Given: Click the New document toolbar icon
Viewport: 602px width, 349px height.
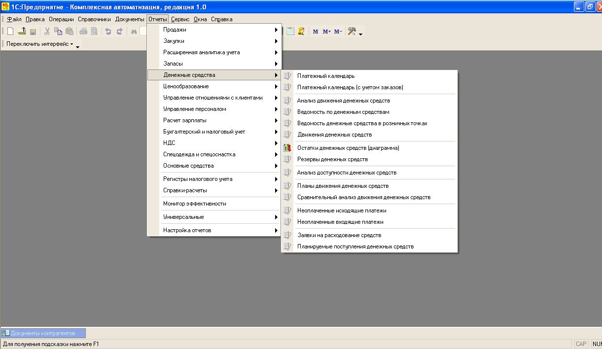Looking at the screenshot, I should 10,32.
